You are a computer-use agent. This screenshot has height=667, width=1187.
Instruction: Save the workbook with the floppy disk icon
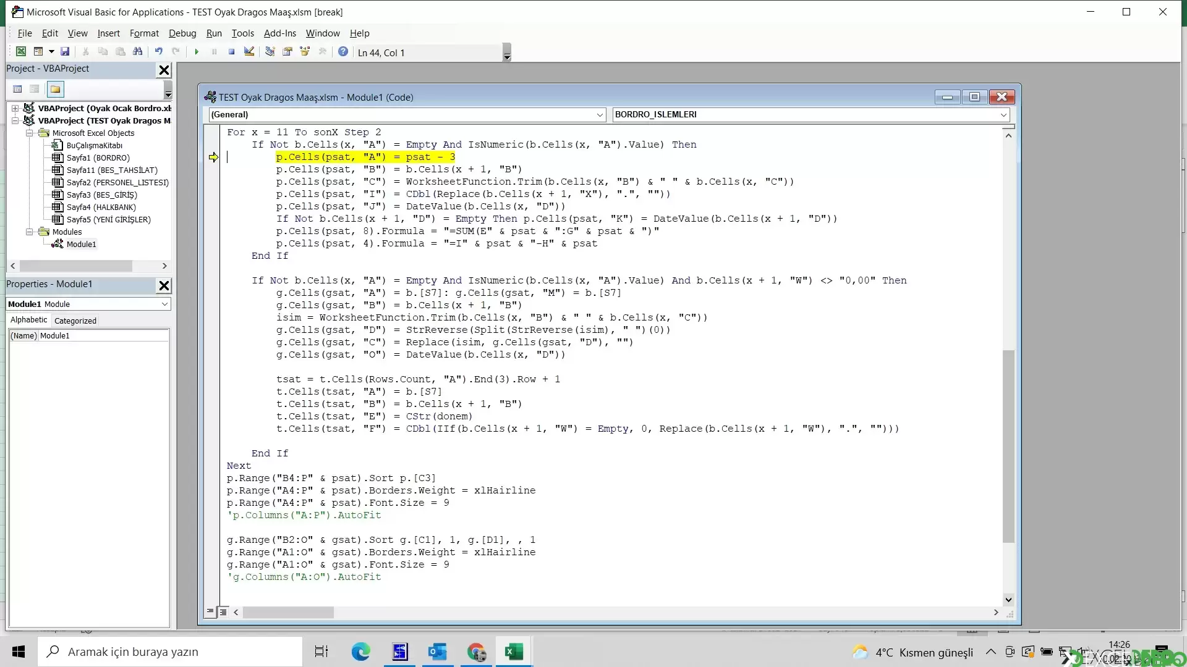point(65,52)
